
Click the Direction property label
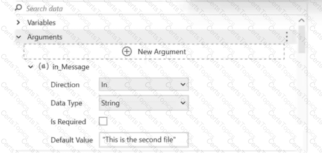(x=65, y=85)
